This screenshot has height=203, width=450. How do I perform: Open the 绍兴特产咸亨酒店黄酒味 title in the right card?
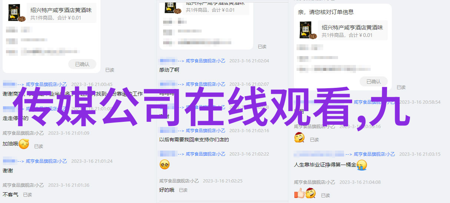[x=352, y=27]
